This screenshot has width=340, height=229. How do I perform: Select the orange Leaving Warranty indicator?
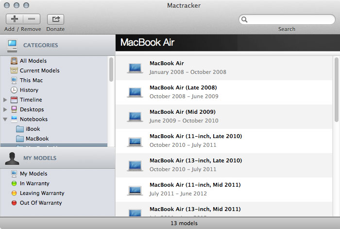pyautogui.click(x=14, y=193)
